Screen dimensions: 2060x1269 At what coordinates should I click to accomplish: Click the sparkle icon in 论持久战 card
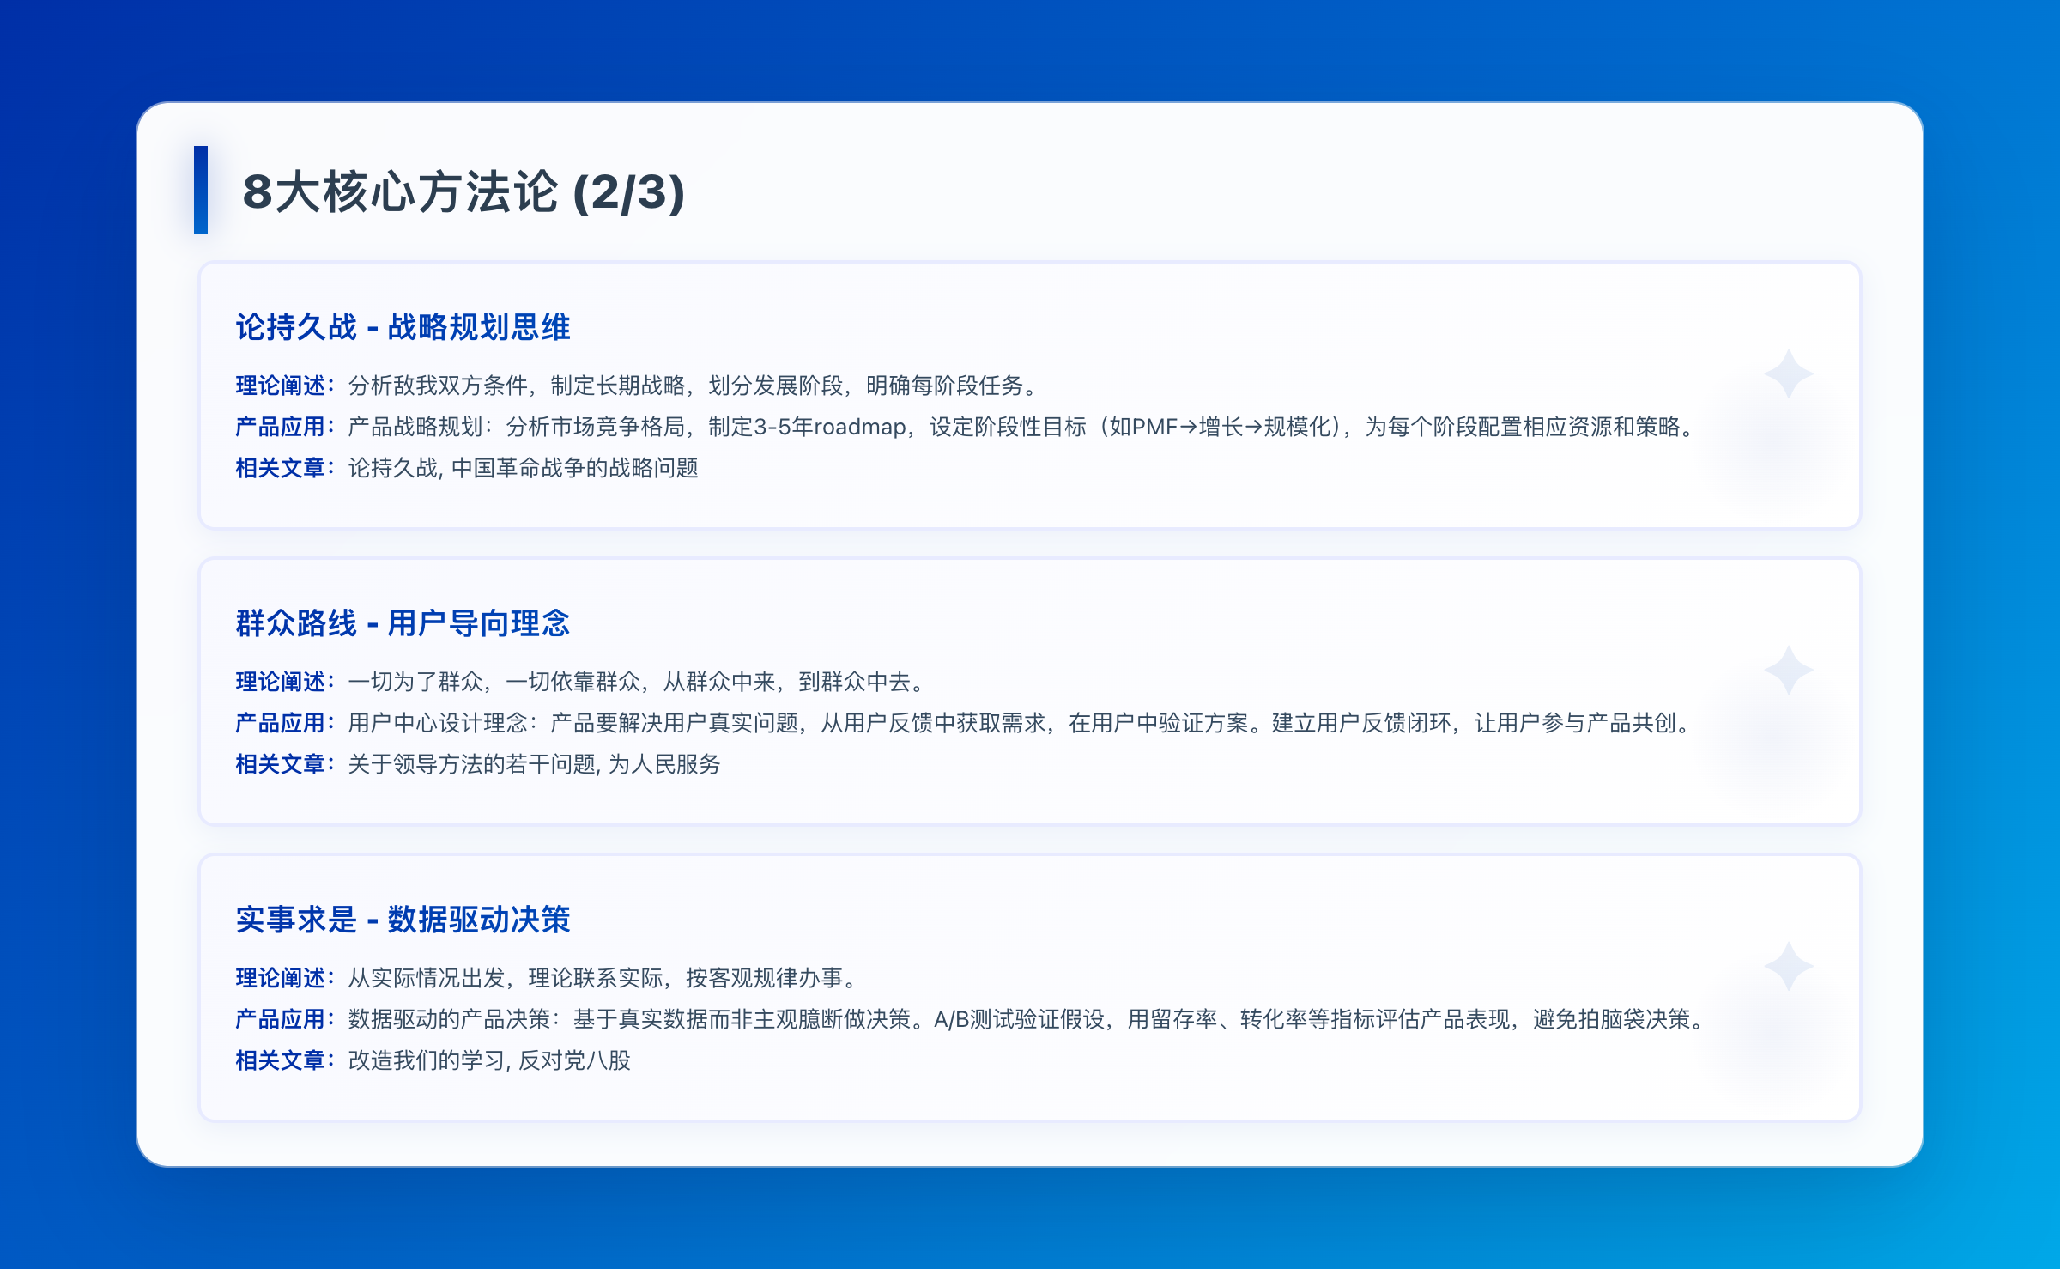pyautogui.click(x=1788, y=374)
